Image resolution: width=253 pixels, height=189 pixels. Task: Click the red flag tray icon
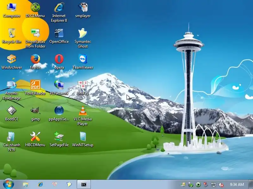[206, 185]
